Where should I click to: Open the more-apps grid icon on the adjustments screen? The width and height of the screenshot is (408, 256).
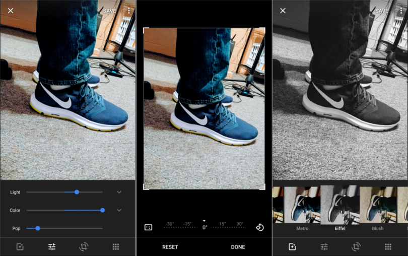click(x=116, y=246)
